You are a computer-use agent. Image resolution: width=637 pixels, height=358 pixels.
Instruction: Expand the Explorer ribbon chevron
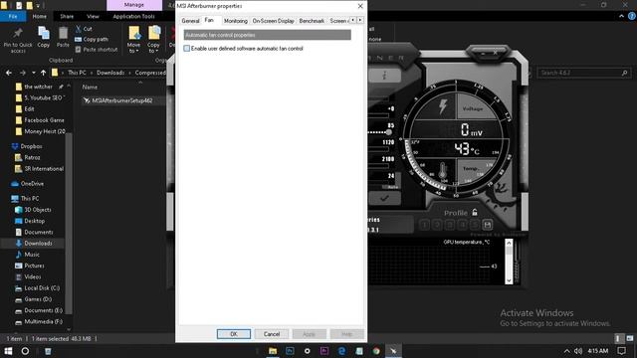(621, 16)
